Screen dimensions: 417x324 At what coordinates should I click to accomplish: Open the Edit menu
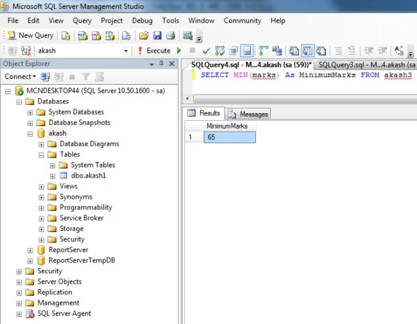(33, 21)
